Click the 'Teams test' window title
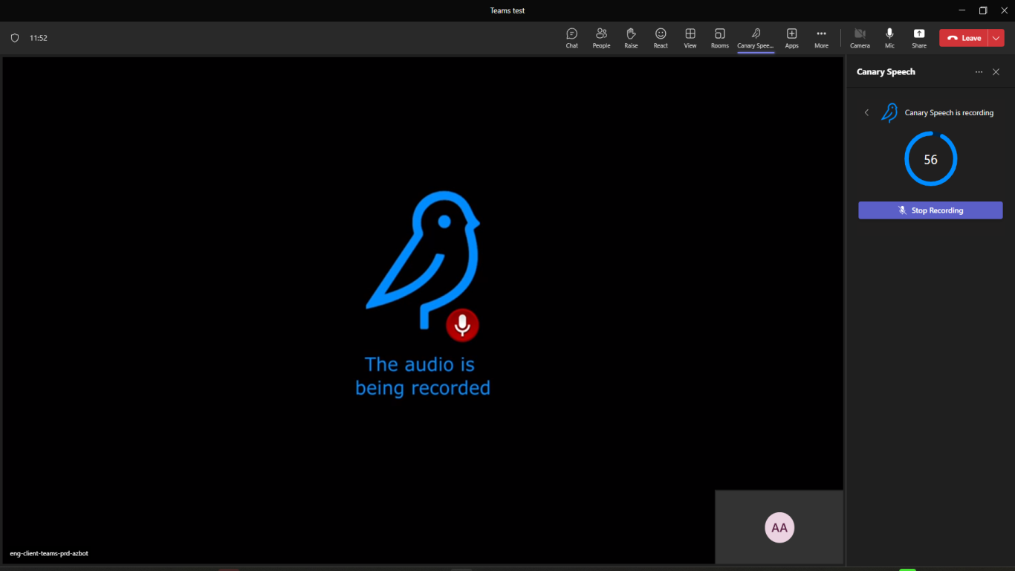1015x571 pixels. (x=507, y=10)
